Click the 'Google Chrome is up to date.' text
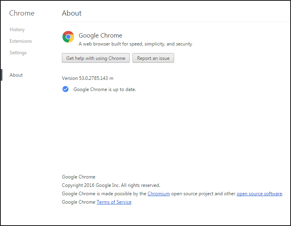Screen dimensions: 291x226 coord(105,89)
